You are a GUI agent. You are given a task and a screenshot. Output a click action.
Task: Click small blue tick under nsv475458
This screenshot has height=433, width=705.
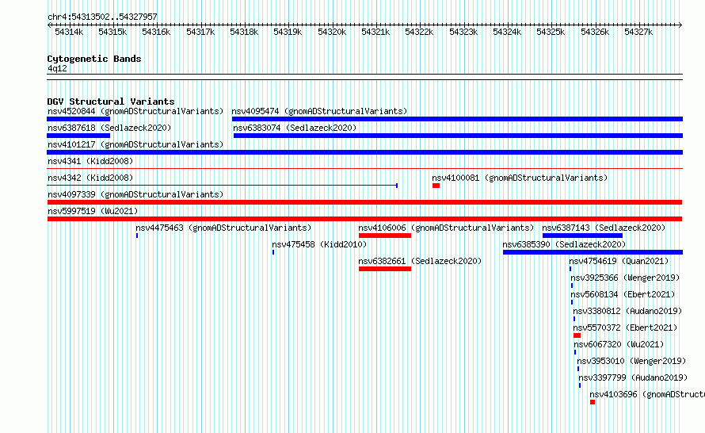(x=273, y=252)
